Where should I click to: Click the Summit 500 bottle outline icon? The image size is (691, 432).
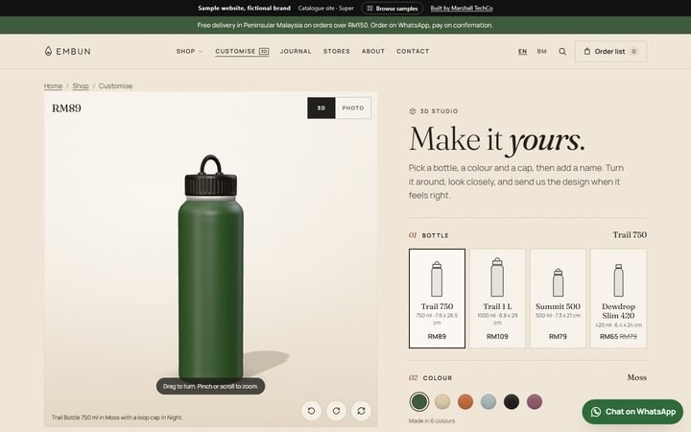558,282
